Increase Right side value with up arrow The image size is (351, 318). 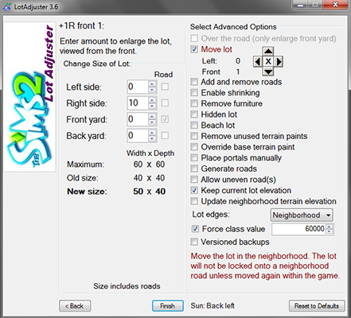(x=152, y=100)
